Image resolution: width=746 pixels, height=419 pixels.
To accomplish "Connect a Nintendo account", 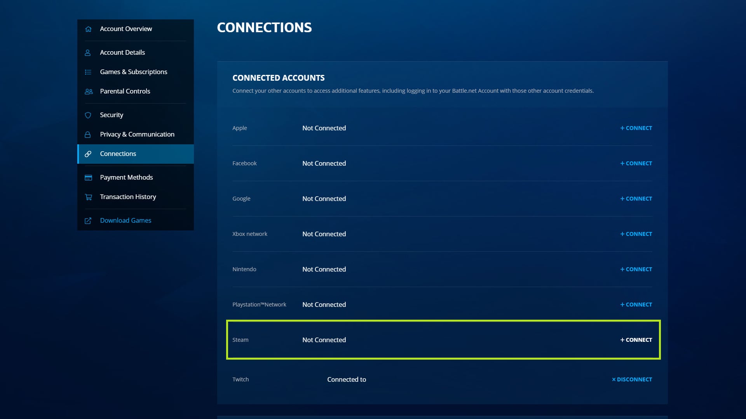I will pyautogui.click(x=636, y=269).
